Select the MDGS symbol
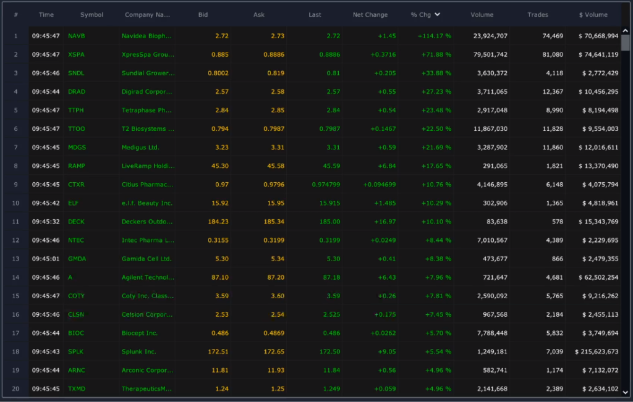The height and width of the screenshot is (402, 633). 77,147
